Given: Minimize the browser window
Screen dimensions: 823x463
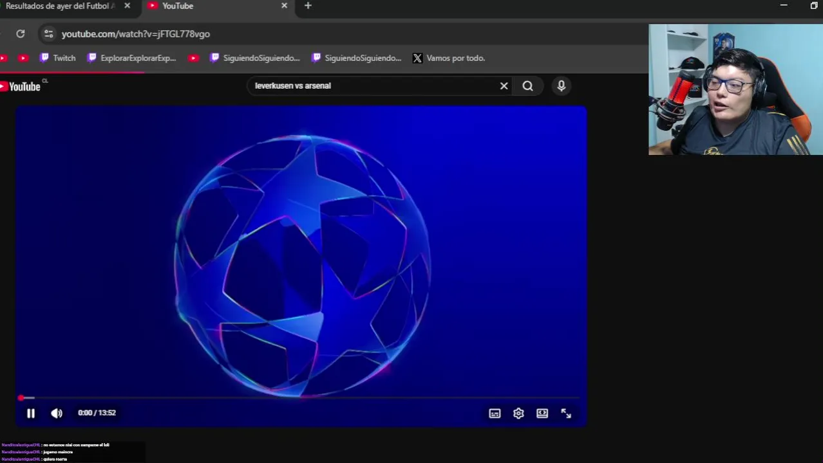Looking at the screenshot, I should 784,6.
